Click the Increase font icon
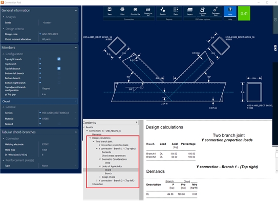Screen dimensions: 278x204 [203, 11]
